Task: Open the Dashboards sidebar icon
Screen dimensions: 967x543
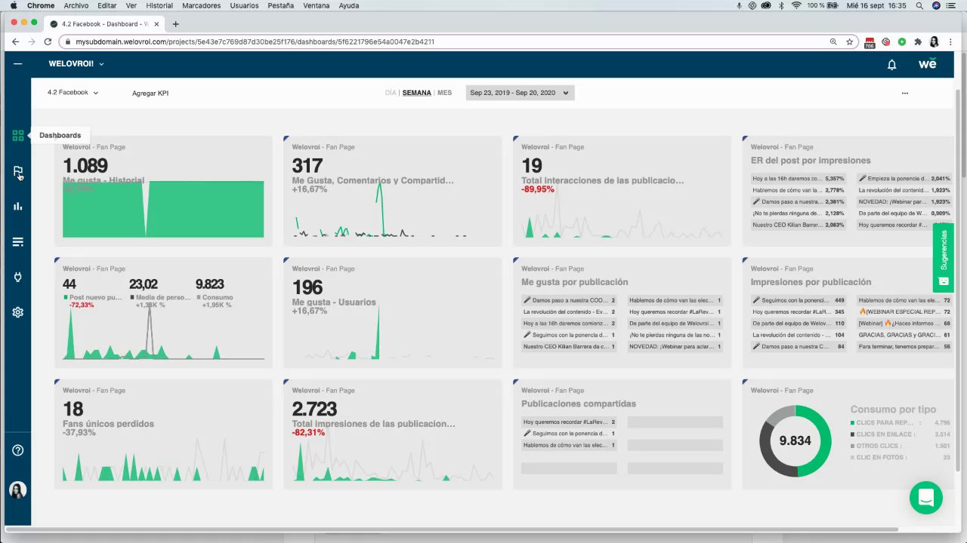Action: [x=18, y=136]
